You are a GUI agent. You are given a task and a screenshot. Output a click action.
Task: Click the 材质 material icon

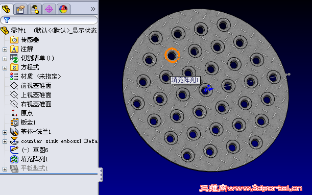14,77
